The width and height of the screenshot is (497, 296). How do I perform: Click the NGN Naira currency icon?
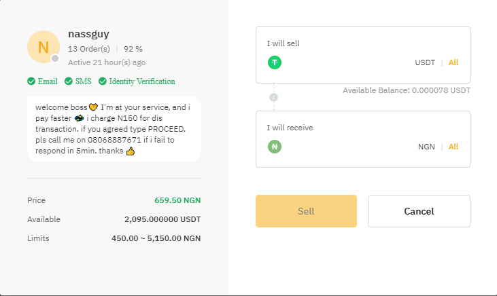point(275,147)
